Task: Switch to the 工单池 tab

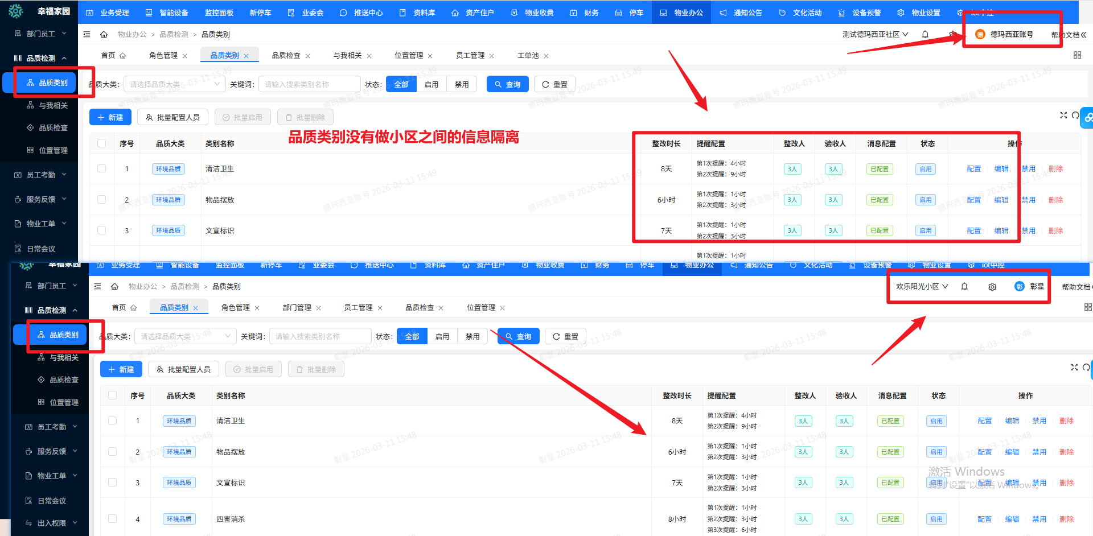Action: coord(528,56)
